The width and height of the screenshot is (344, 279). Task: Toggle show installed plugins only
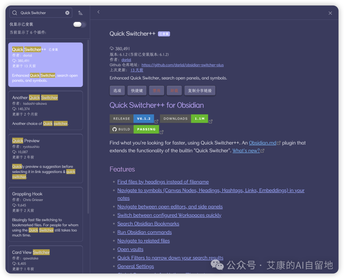pyautogui.click(x=79, y=24)
